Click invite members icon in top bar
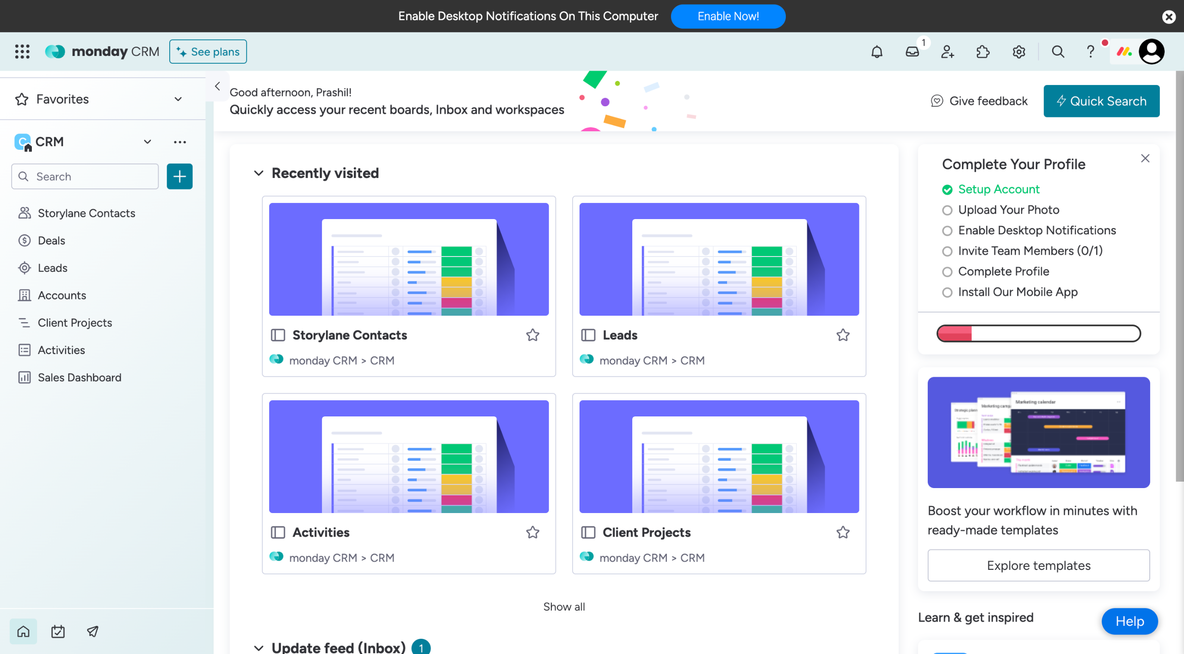The image size is (1184, 654). point(948,51)
